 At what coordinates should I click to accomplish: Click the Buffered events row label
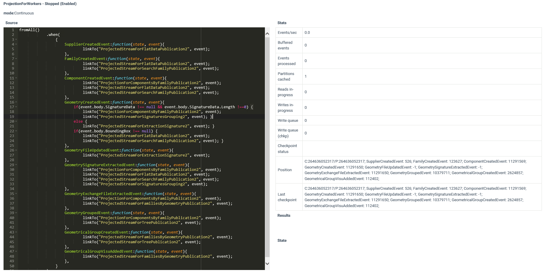click(285, 45)
